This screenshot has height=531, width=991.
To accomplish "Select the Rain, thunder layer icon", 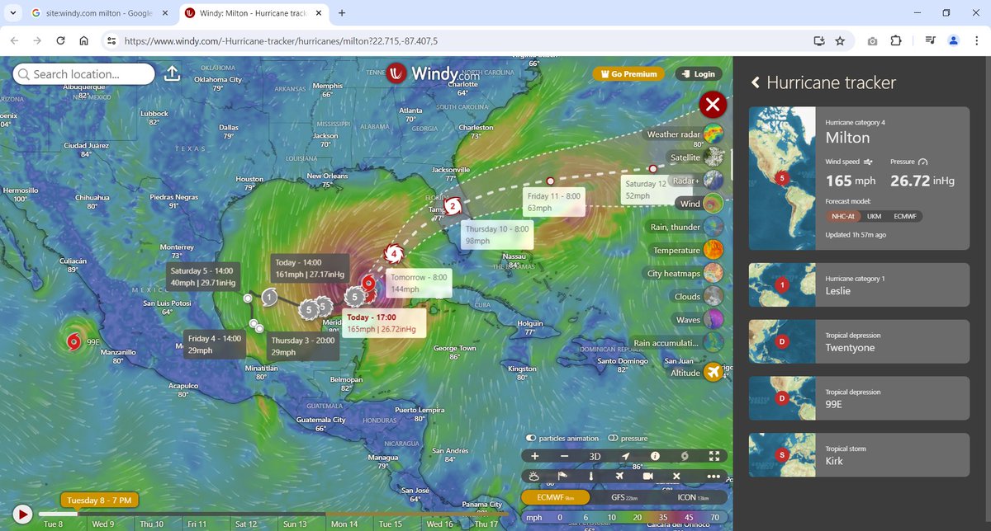I will click(x=714, y=227).
